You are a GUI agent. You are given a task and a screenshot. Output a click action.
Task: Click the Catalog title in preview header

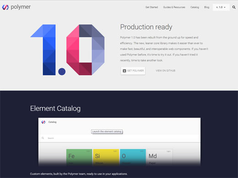(x=52, y=122)
